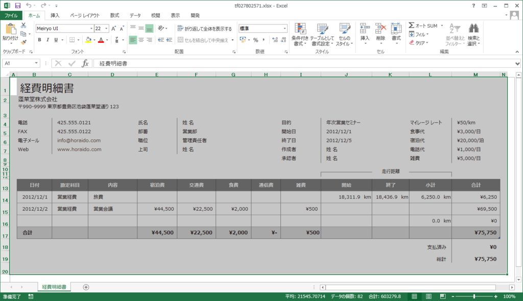523x301 pixels.
Task: Toggle middle vertical alignment
Action: point(141,29)
